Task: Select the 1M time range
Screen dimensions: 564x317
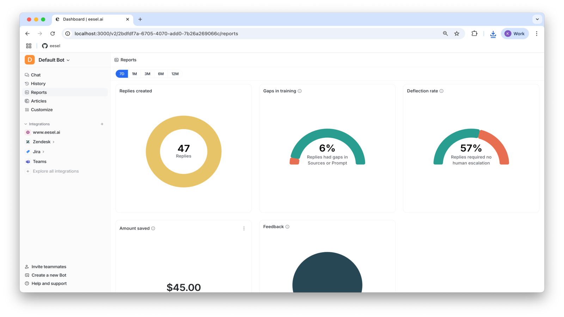Action: [134, 74]
